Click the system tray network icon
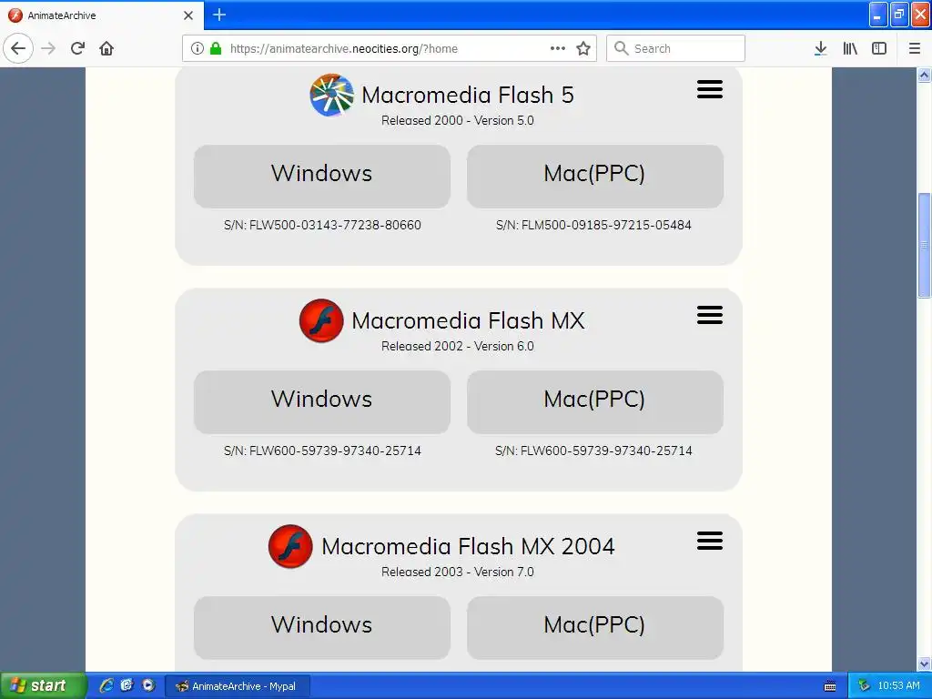The image size is (932, 699). [x=864, y=686]
